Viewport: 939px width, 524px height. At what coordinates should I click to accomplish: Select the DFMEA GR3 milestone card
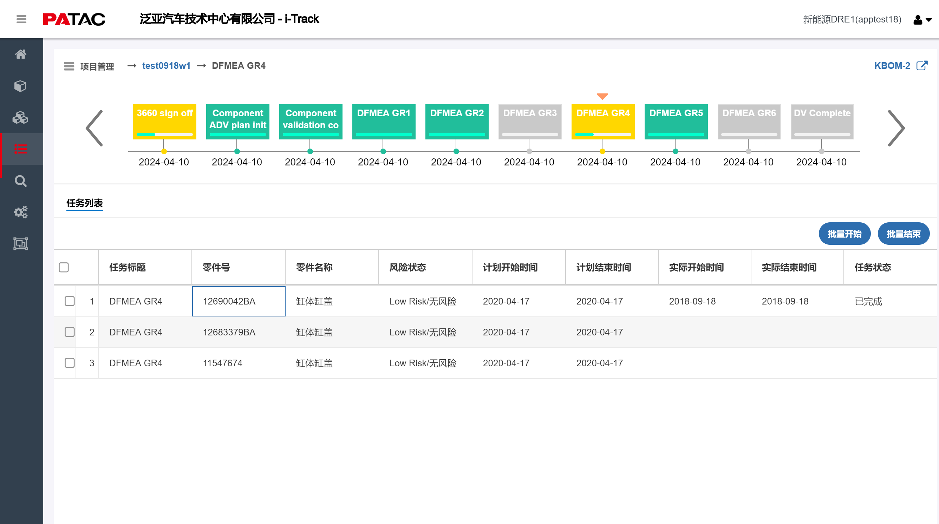[530, 122]
